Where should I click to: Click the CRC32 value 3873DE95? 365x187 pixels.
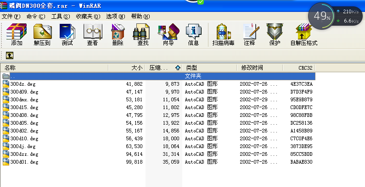[x=302, y=146]
